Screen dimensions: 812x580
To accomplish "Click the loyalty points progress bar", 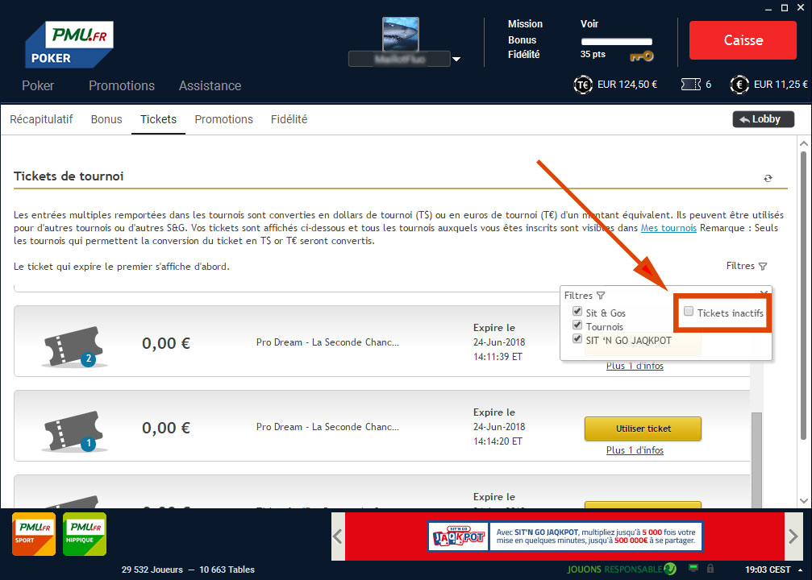I will (616, 41).
